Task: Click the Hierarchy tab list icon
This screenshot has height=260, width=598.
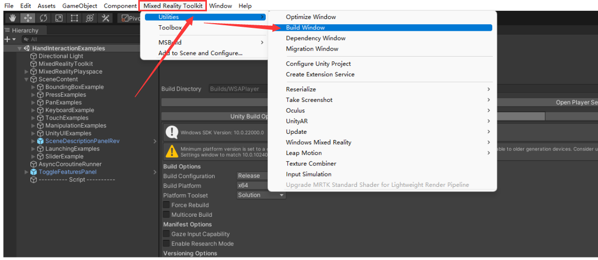Action: point(8,30)
